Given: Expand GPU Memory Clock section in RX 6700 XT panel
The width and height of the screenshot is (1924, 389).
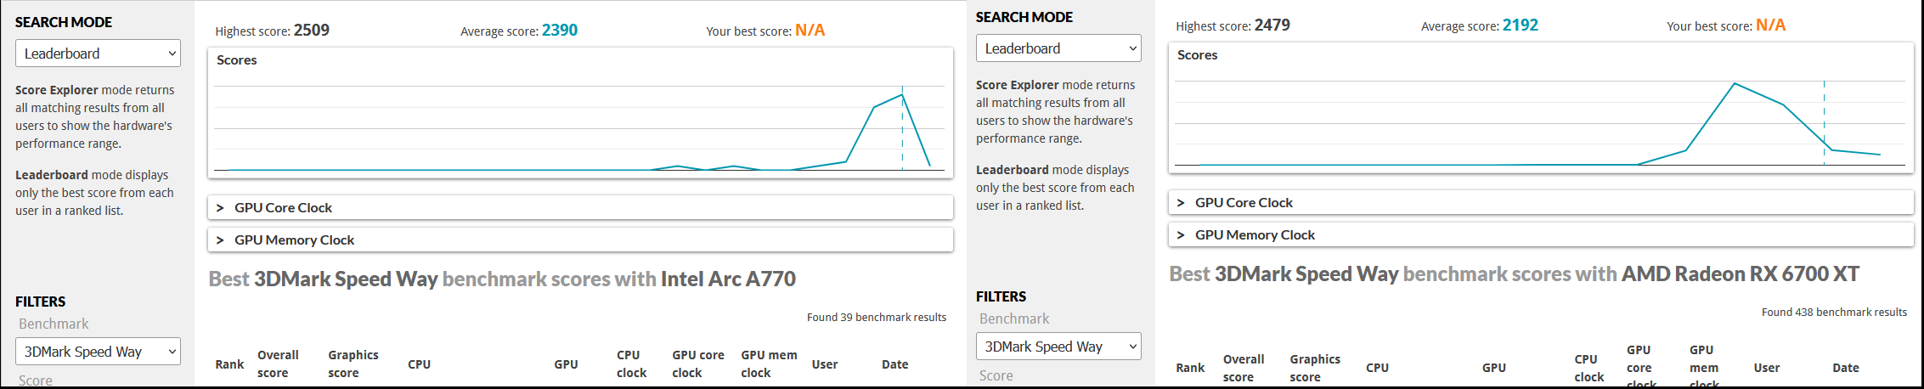Looking at the screenshot, I should (1541, 235).
